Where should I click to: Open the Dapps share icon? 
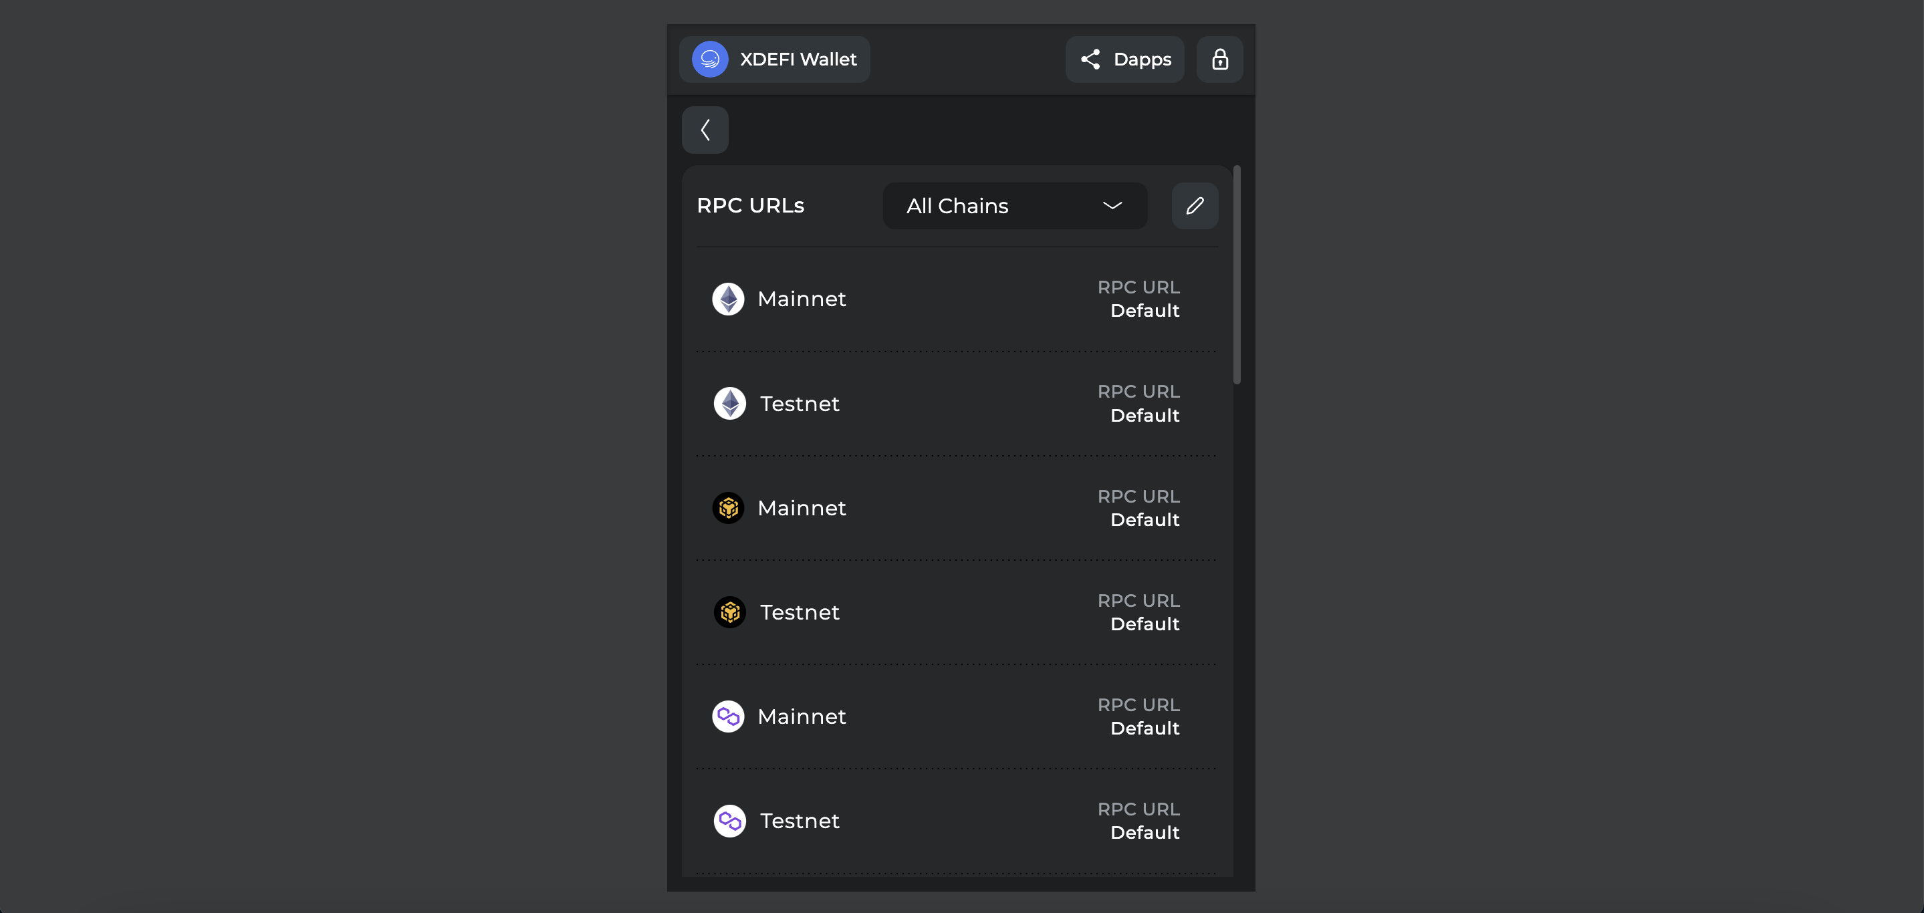pos(1090,59)
